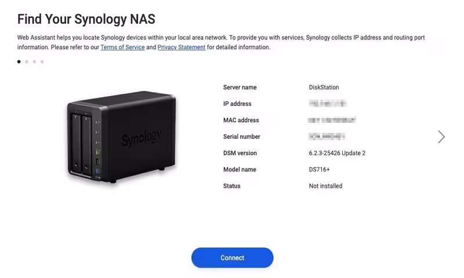The width and height of the screenshot is (464, 278).
Task: Click the blurred MAC address value
Action: click(x=332, y=120)
